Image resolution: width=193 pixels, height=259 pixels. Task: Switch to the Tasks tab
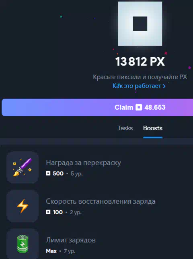pyautogui.click(x=125, y=128)
